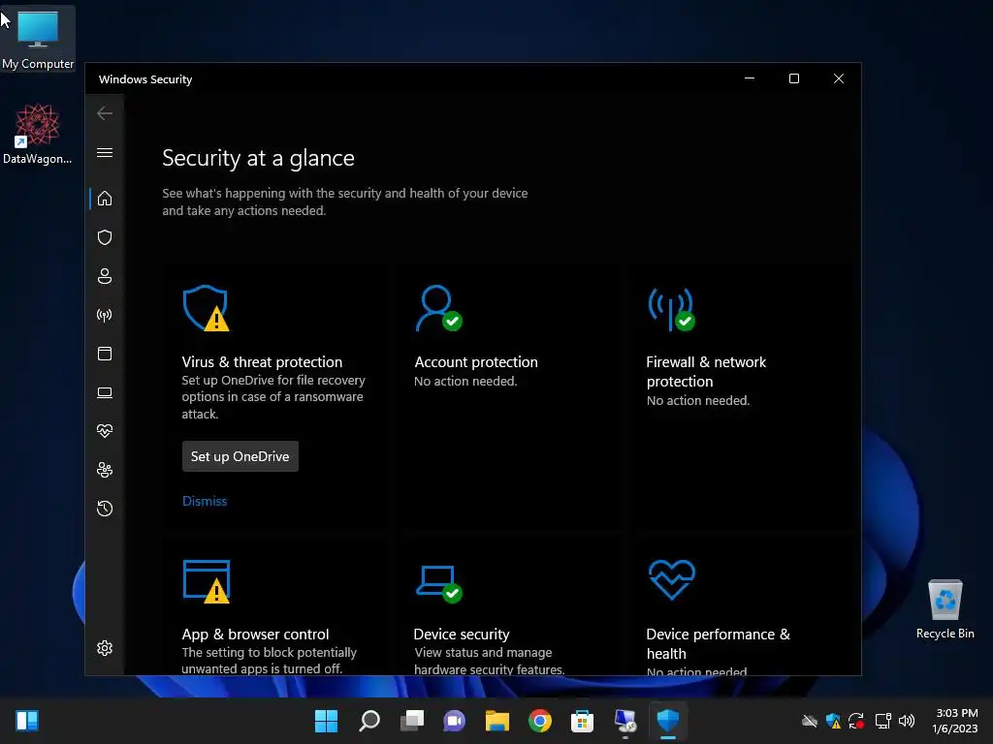Open the Widgets button on the taskbar

click(27, 721)
